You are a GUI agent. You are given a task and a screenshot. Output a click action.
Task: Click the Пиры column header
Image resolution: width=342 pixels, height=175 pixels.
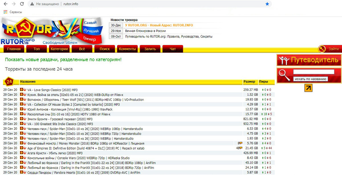click(x=263, y=82)
